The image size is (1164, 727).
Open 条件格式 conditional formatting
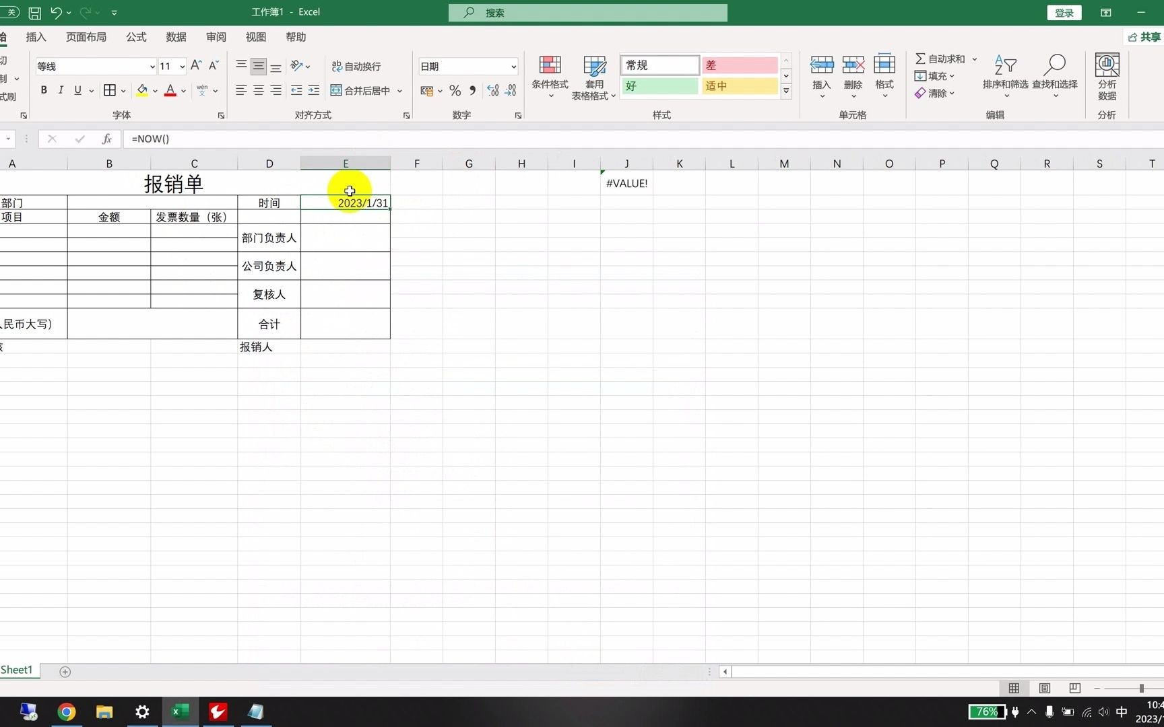point(550,76)
